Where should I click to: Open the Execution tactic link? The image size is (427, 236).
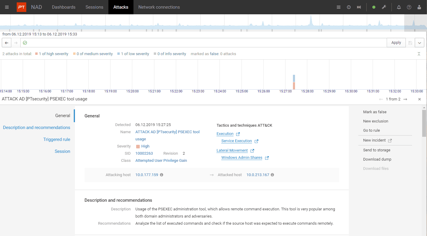pos(225,134)
